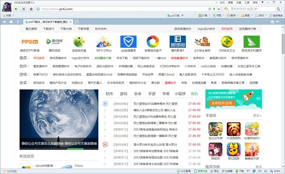The height and width of the screenshot is (174, 285).
Task: Open the Tencent Video icon
Action: pyautogui.click(x=55, y=42)
